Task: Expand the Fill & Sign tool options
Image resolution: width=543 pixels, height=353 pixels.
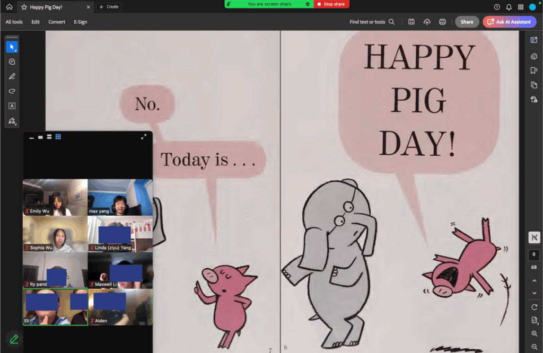Action: click(12, 121)
